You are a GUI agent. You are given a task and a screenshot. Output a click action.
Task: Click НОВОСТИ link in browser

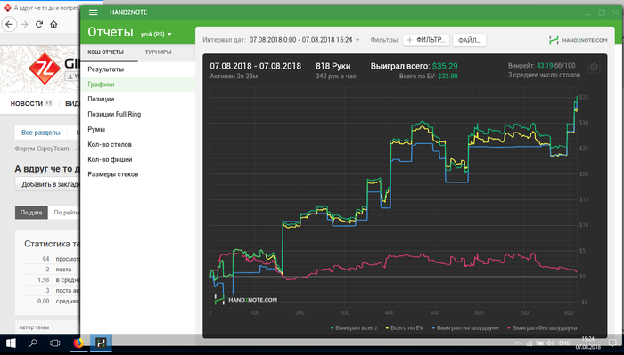pos(26,103)
